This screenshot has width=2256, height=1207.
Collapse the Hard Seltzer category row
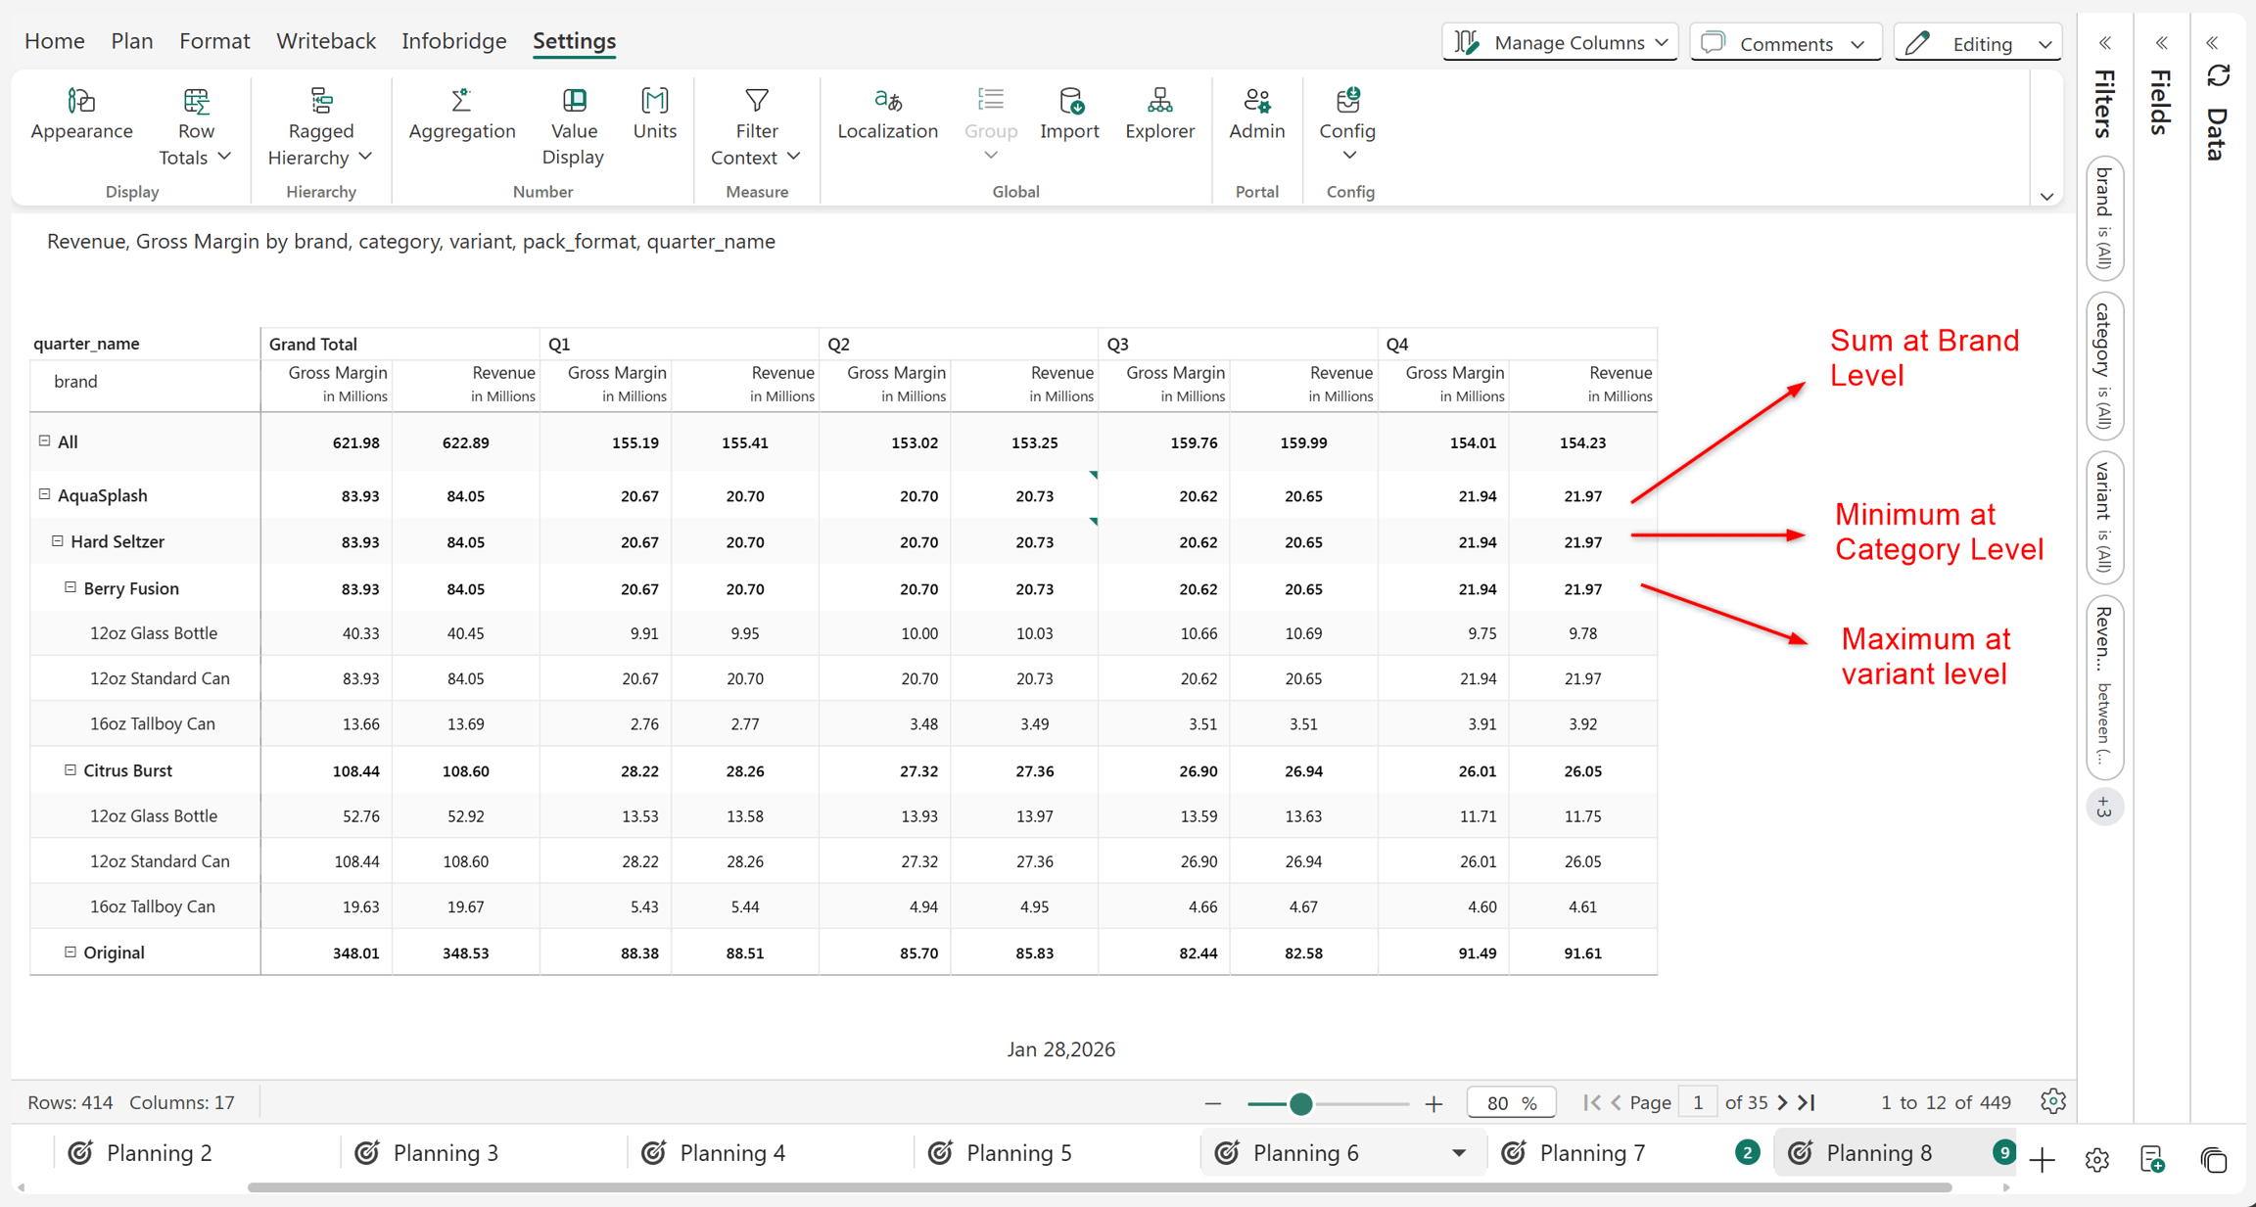(57, 540)
